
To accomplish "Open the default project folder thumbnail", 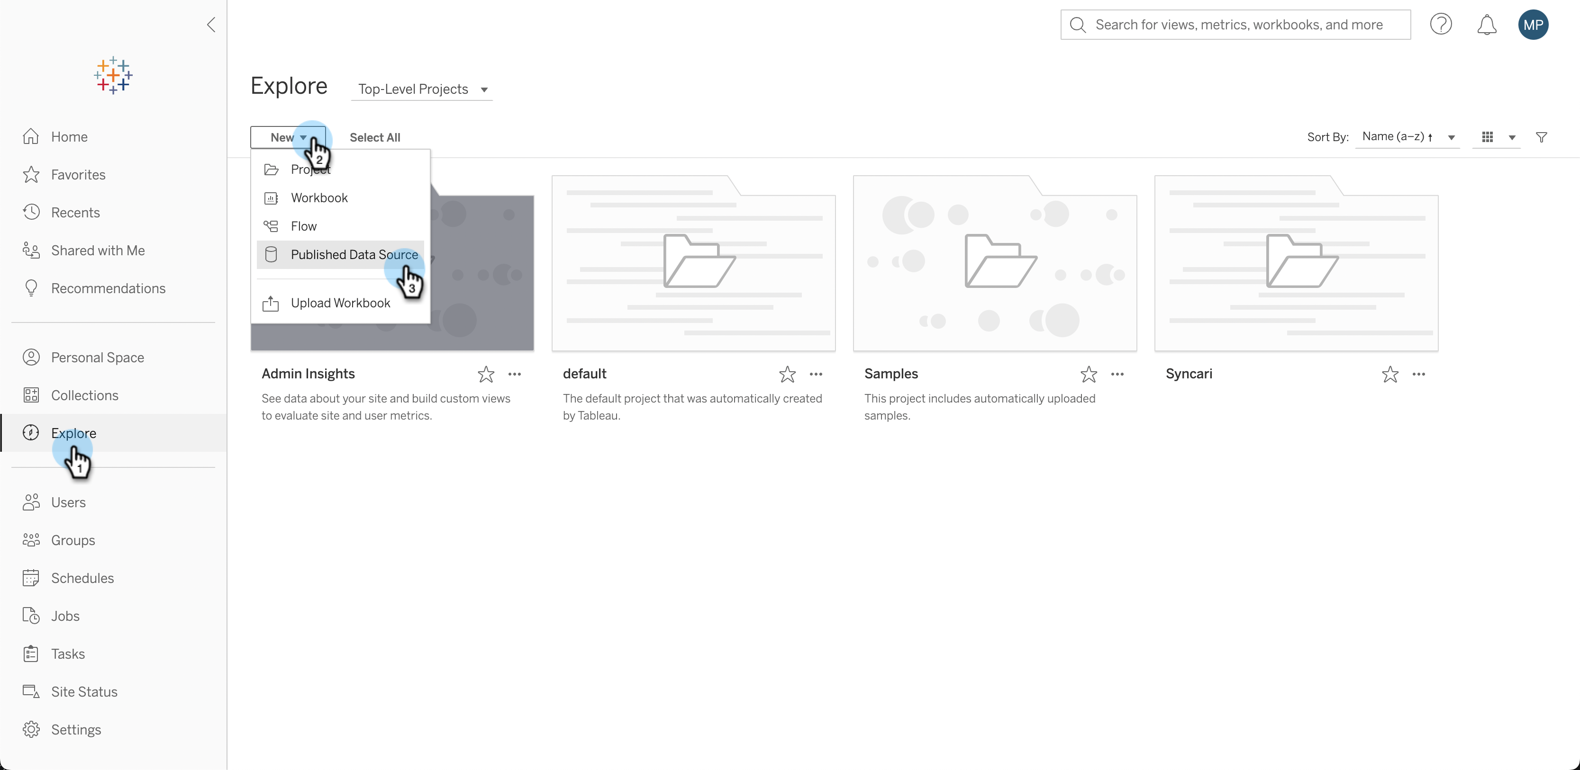I will point(694,264).
